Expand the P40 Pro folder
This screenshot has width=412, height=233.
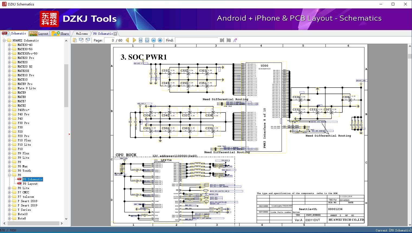[x=9, y=114]
